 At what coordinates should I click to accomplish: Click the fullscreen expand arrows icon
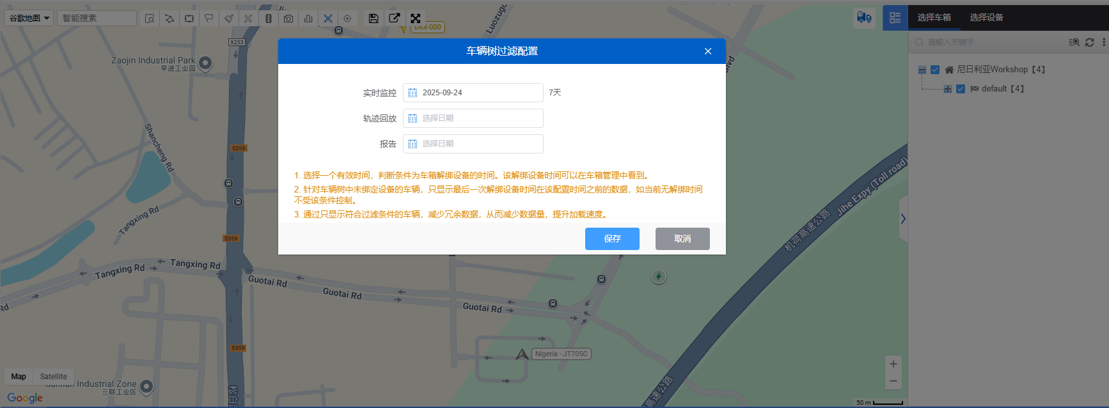(x=416, y=19)
